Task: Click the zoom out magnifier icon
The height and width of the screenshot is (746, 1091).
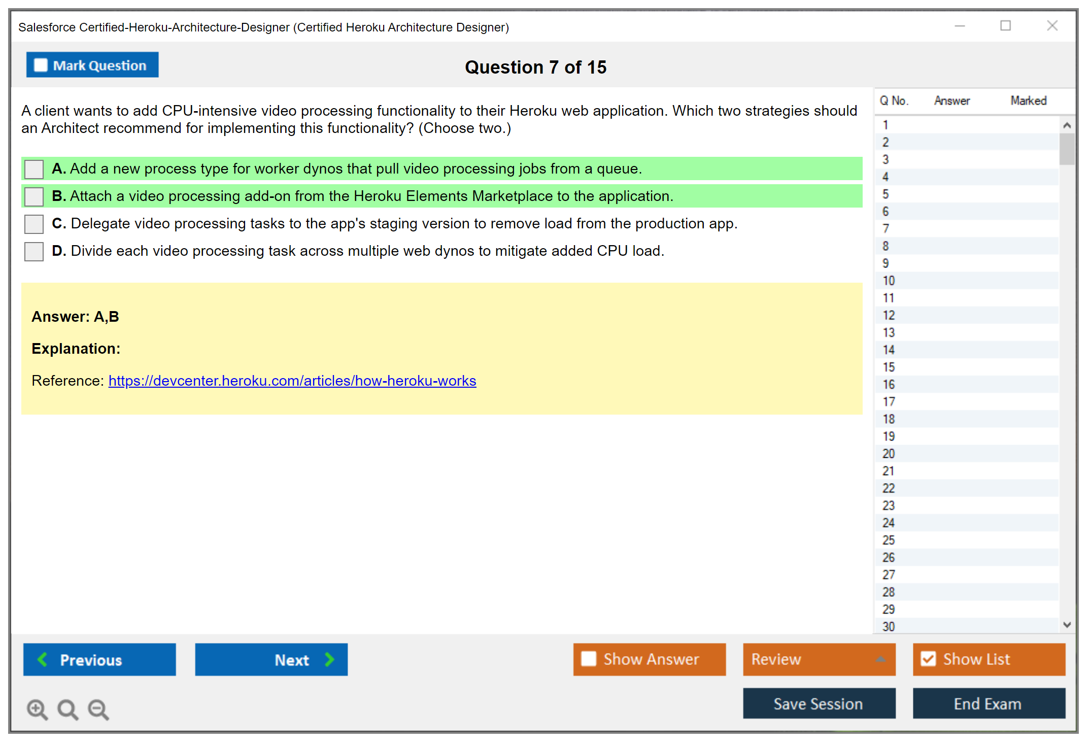Action: click(x=98, y=709)
